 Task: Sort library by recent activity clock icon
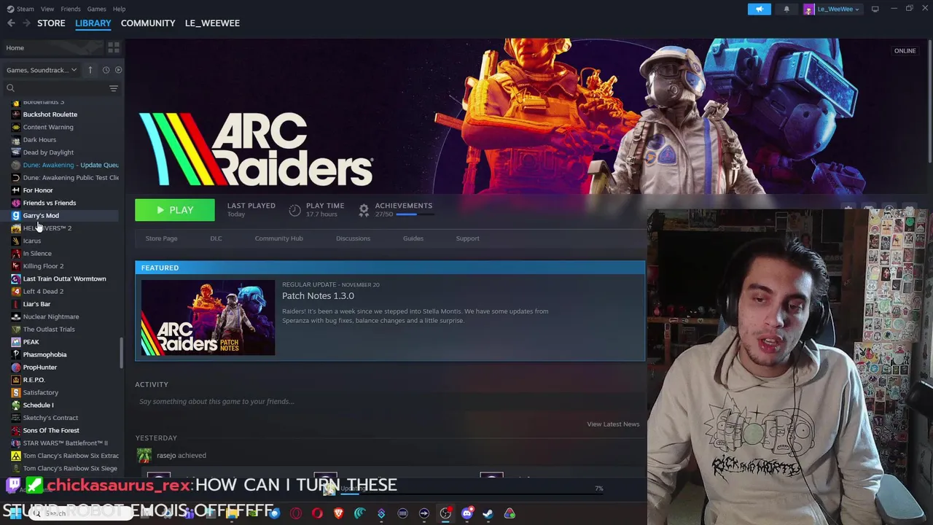click(106, 70)
